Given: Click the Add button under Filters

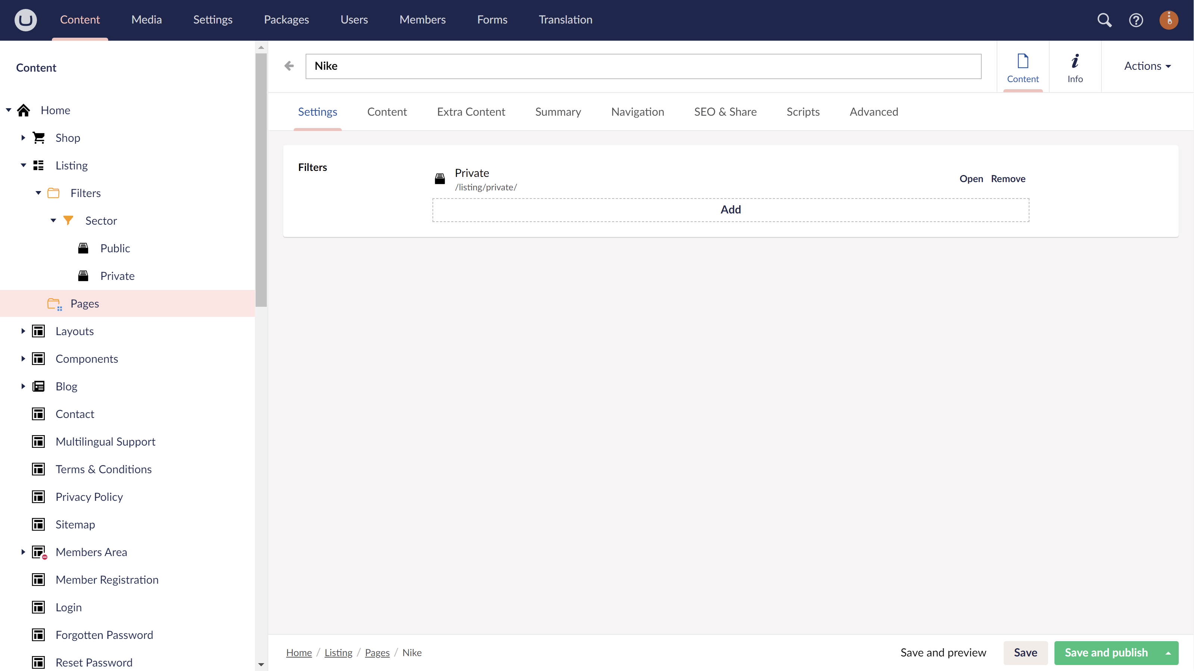Looking at the screenshot, I should (x=731, y=209).
